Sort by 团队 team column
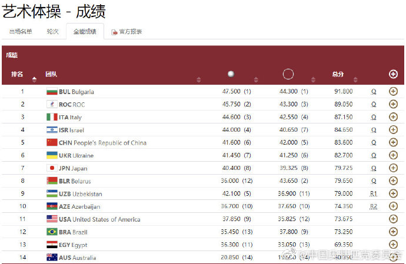 tap(52, 75)
